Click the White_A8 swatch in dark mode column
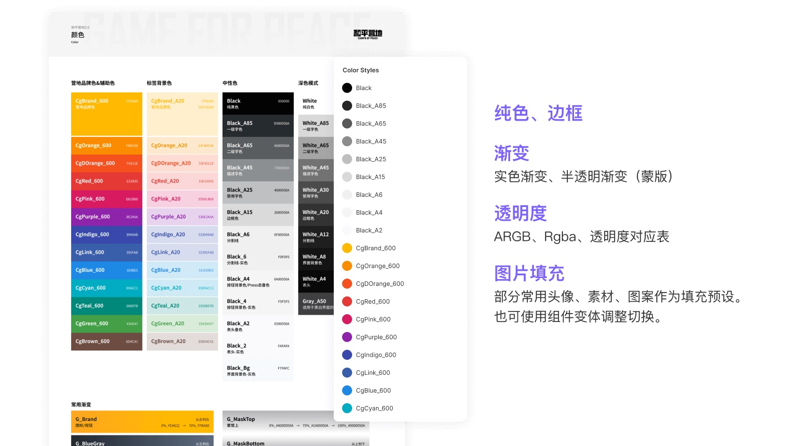Viewport: 801px width, 446px height. [316, 259]
